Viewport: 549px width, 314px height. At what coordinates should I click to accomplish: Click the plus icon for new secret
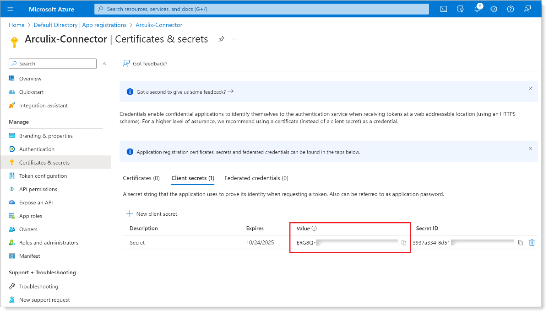130,213
